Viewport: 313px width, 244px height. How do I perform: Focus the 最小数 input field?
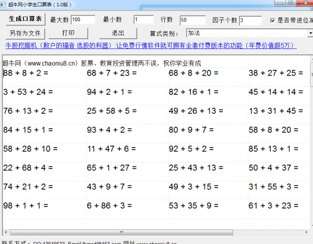(x=143, y=20)
